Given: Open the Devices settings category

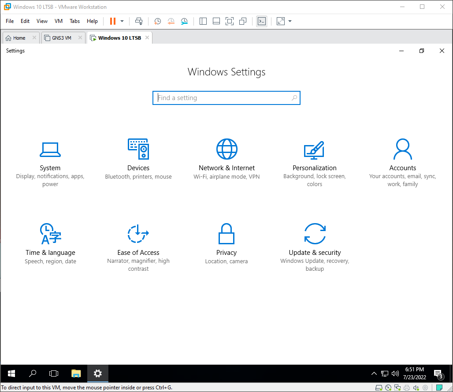Looking at the screenshot, I should coord(138,160).
